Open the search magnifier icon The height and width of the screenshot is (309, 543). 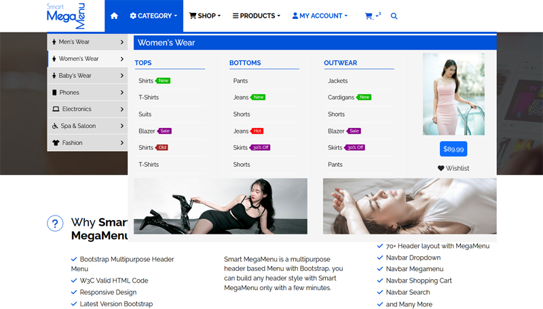[x=394, y=16]
